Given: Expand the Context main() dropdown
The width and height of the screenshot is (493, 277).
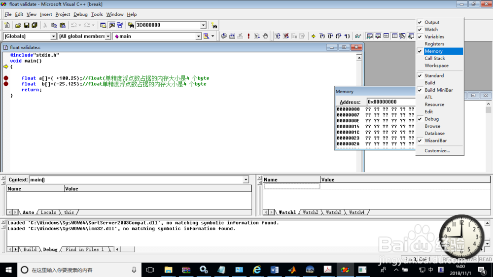Looking at the screenshot, I should pyautogui.click(x=246, y=180).
